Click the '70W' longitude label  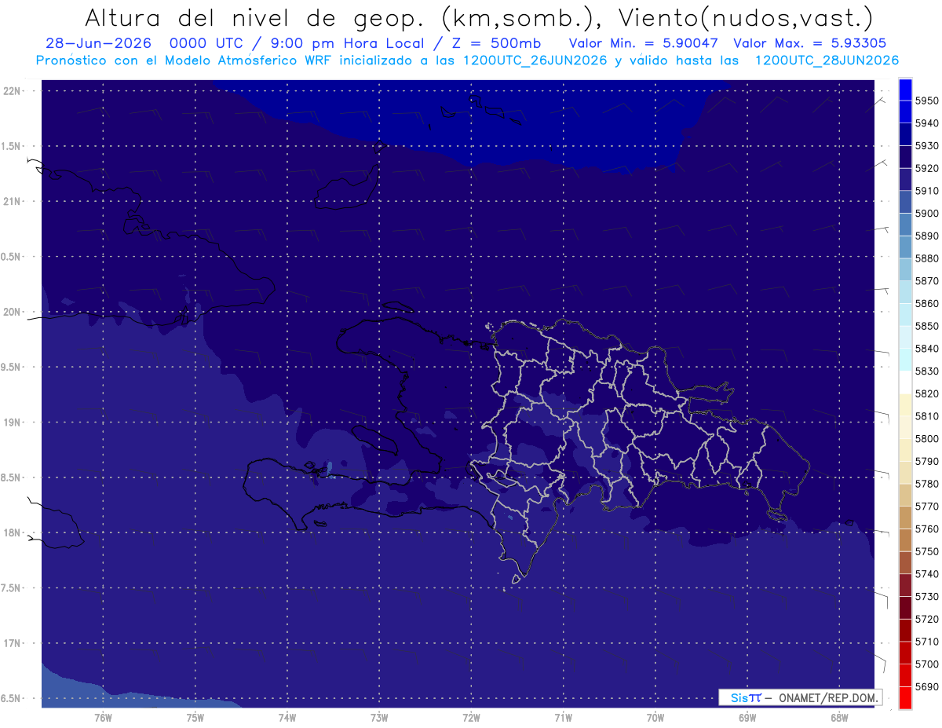655,717
